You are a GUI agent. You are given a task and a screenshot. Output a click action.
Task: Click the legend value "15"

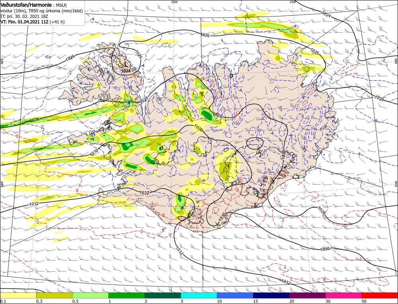[x=256, y=301]
